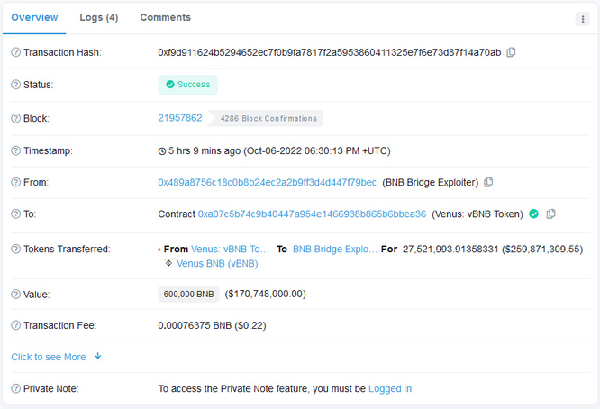600x409 pixels.
Task: Open the Venus BNB (vBNB) token link
Action: tap(217, 264)
